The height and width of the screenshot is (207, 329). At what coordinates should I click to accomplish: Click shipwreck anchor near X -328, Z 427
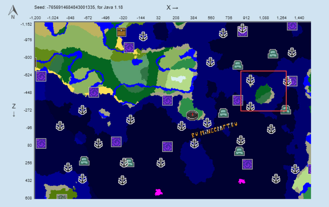click(x=122, y=180)
